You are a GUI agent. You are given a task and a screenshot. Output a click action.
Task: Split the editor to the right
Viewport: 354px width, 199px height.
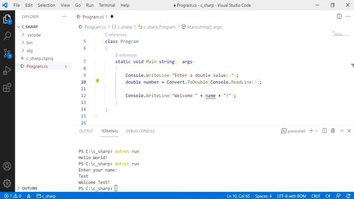(x=339, y=16)
